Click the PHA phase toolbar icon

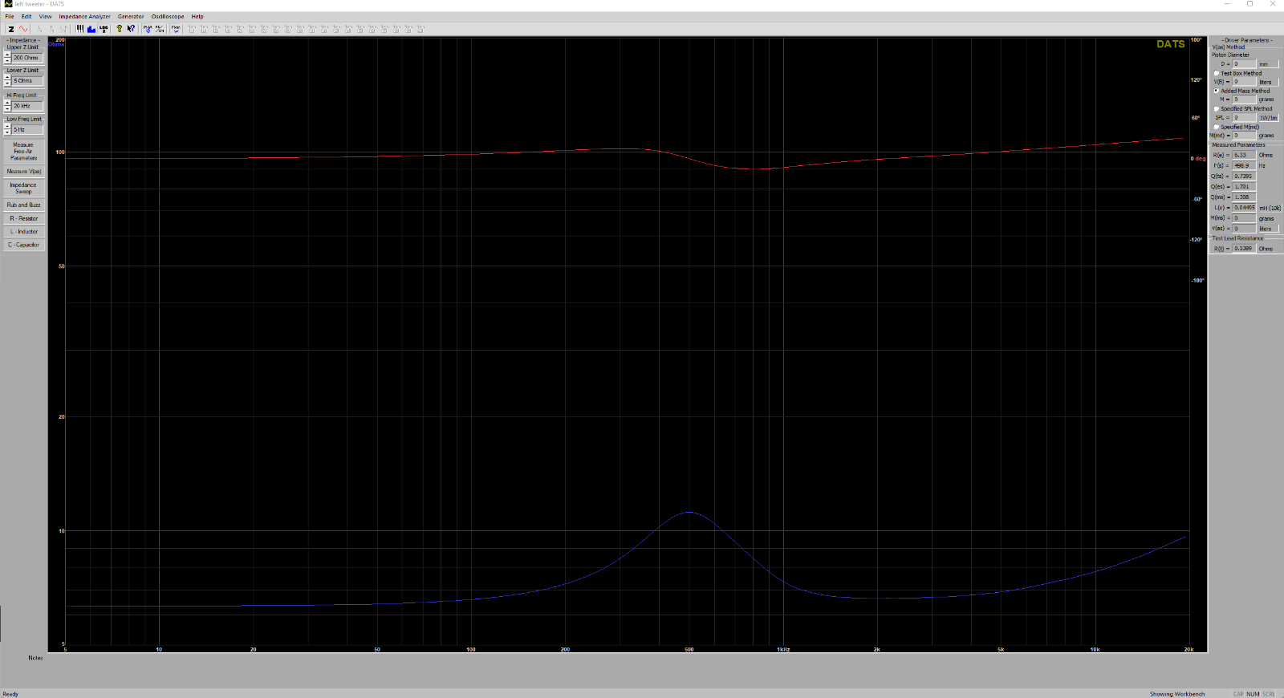[x=148, y=29]
